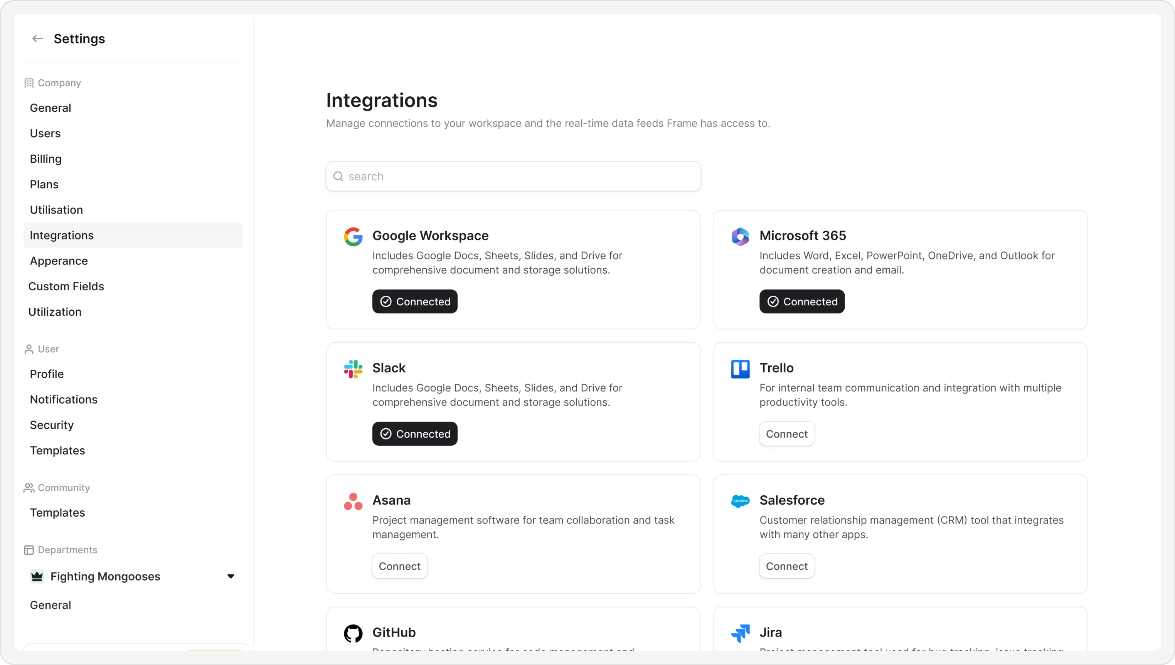This screenshot has width=1175, height=665.
Task: Click the Jira logo icon
Action: tap(740, 633)
